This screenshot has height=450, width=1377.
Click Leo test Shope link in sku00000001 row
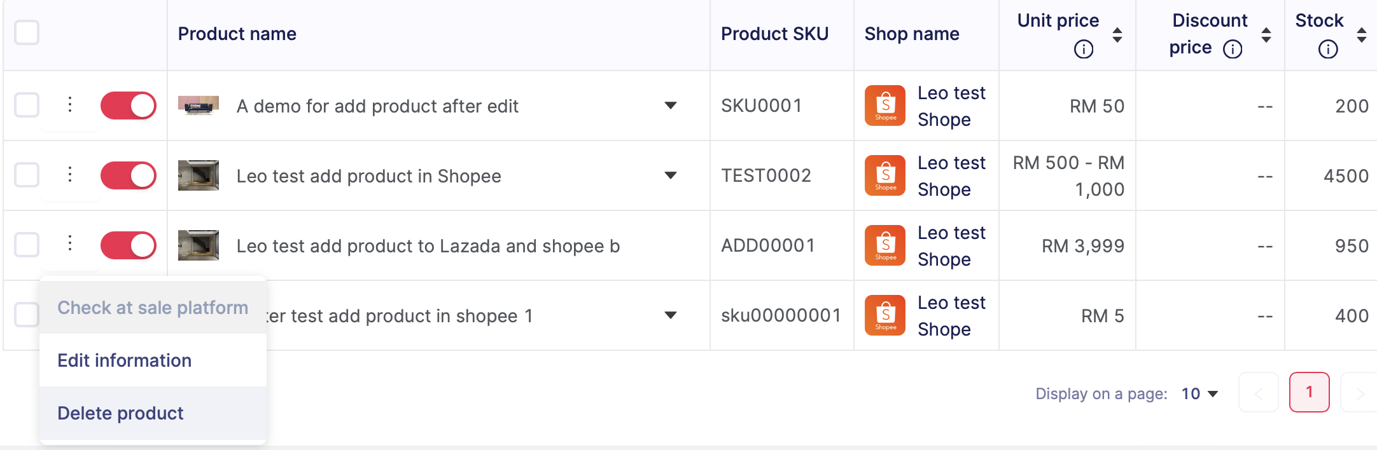pos(951,315)
